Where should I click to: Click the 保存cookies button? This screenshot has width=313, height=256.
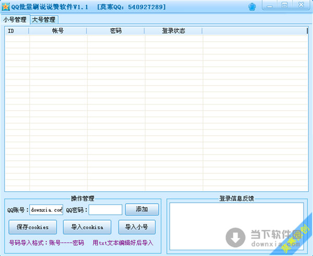[32, 227]
